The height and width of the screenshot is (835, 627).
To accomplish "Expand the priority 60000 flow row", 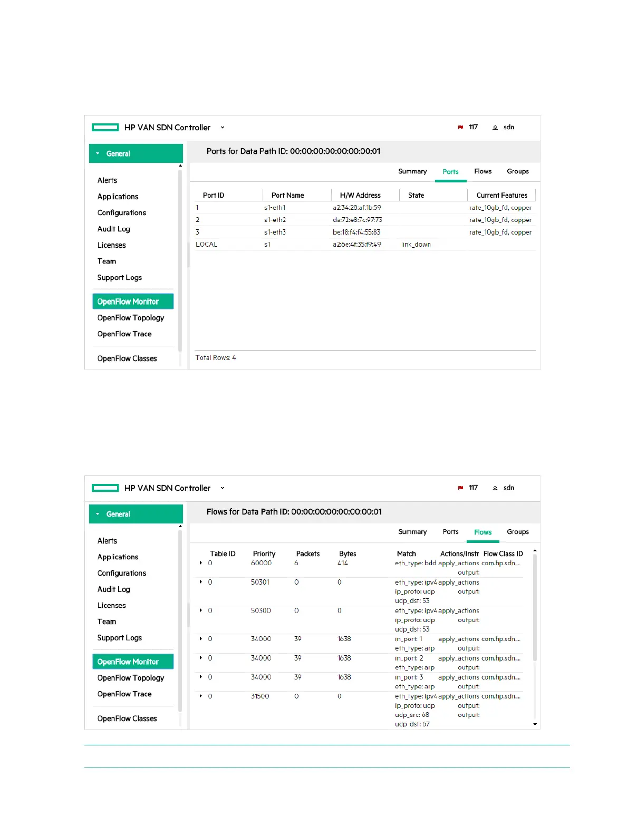I will [x=201, y=563].
